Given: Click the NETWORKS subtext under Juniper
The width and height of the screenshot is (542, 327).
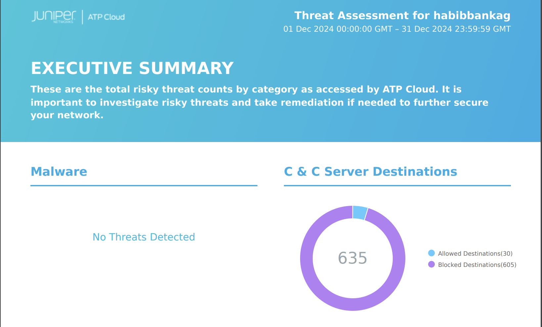Looking at the screenshot, I should point(63,22).
